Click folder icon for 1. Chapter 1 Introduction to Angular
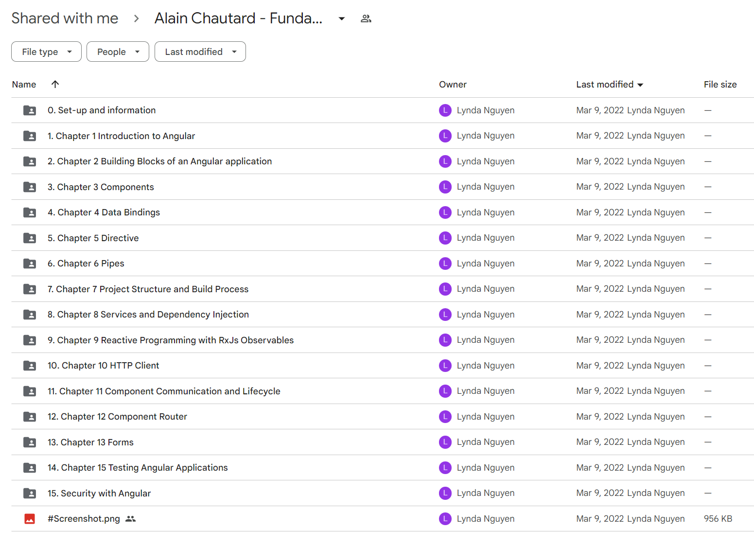The height and width of the screenshot is (547, 754). [30, 136]
